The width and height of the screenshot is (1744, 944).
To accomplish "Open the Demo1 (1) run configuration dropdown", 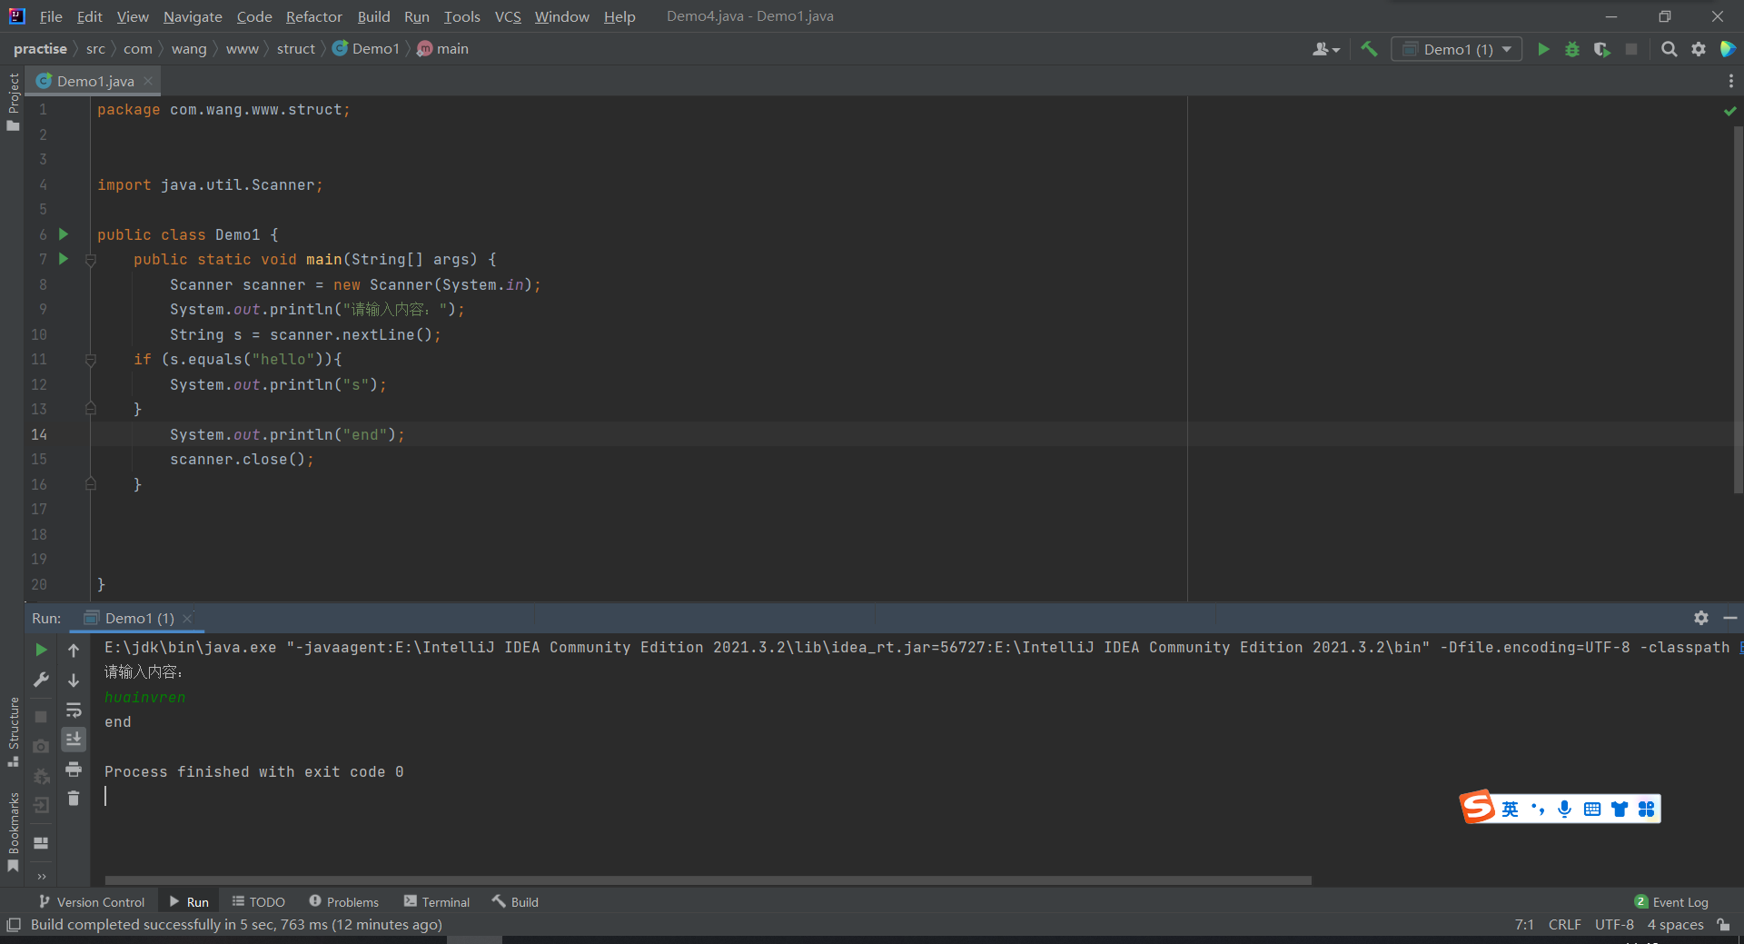I will [1456, 49].
